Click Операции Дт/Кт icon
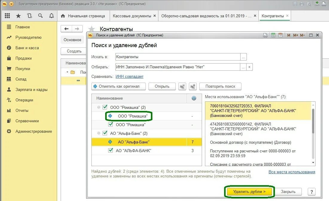Viewport: 329px width, 201px height. coord(9,100)
